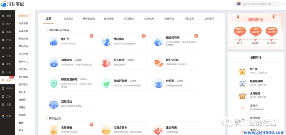Open 统计 in the dark sidebar
This screenshot has height=135, width=286.
tap(6, 24)
